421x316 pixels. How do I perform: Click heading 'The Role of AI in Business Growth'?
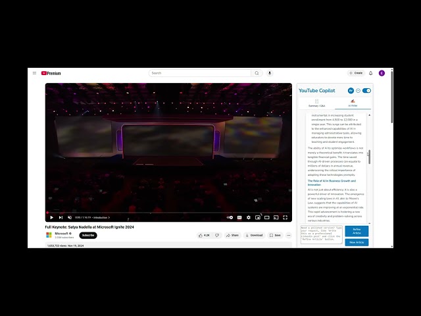tap(332, 183)
